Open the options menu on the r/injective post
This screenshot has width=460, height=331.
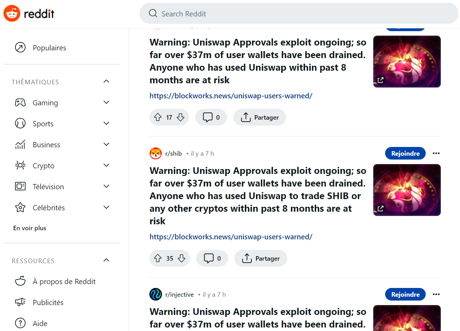click(x=436, y=294)
